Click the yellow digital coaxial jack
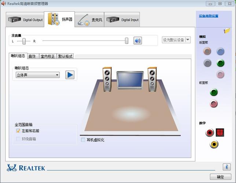The image size is (236, 183). pyautogui.click(x=214, y=144)
